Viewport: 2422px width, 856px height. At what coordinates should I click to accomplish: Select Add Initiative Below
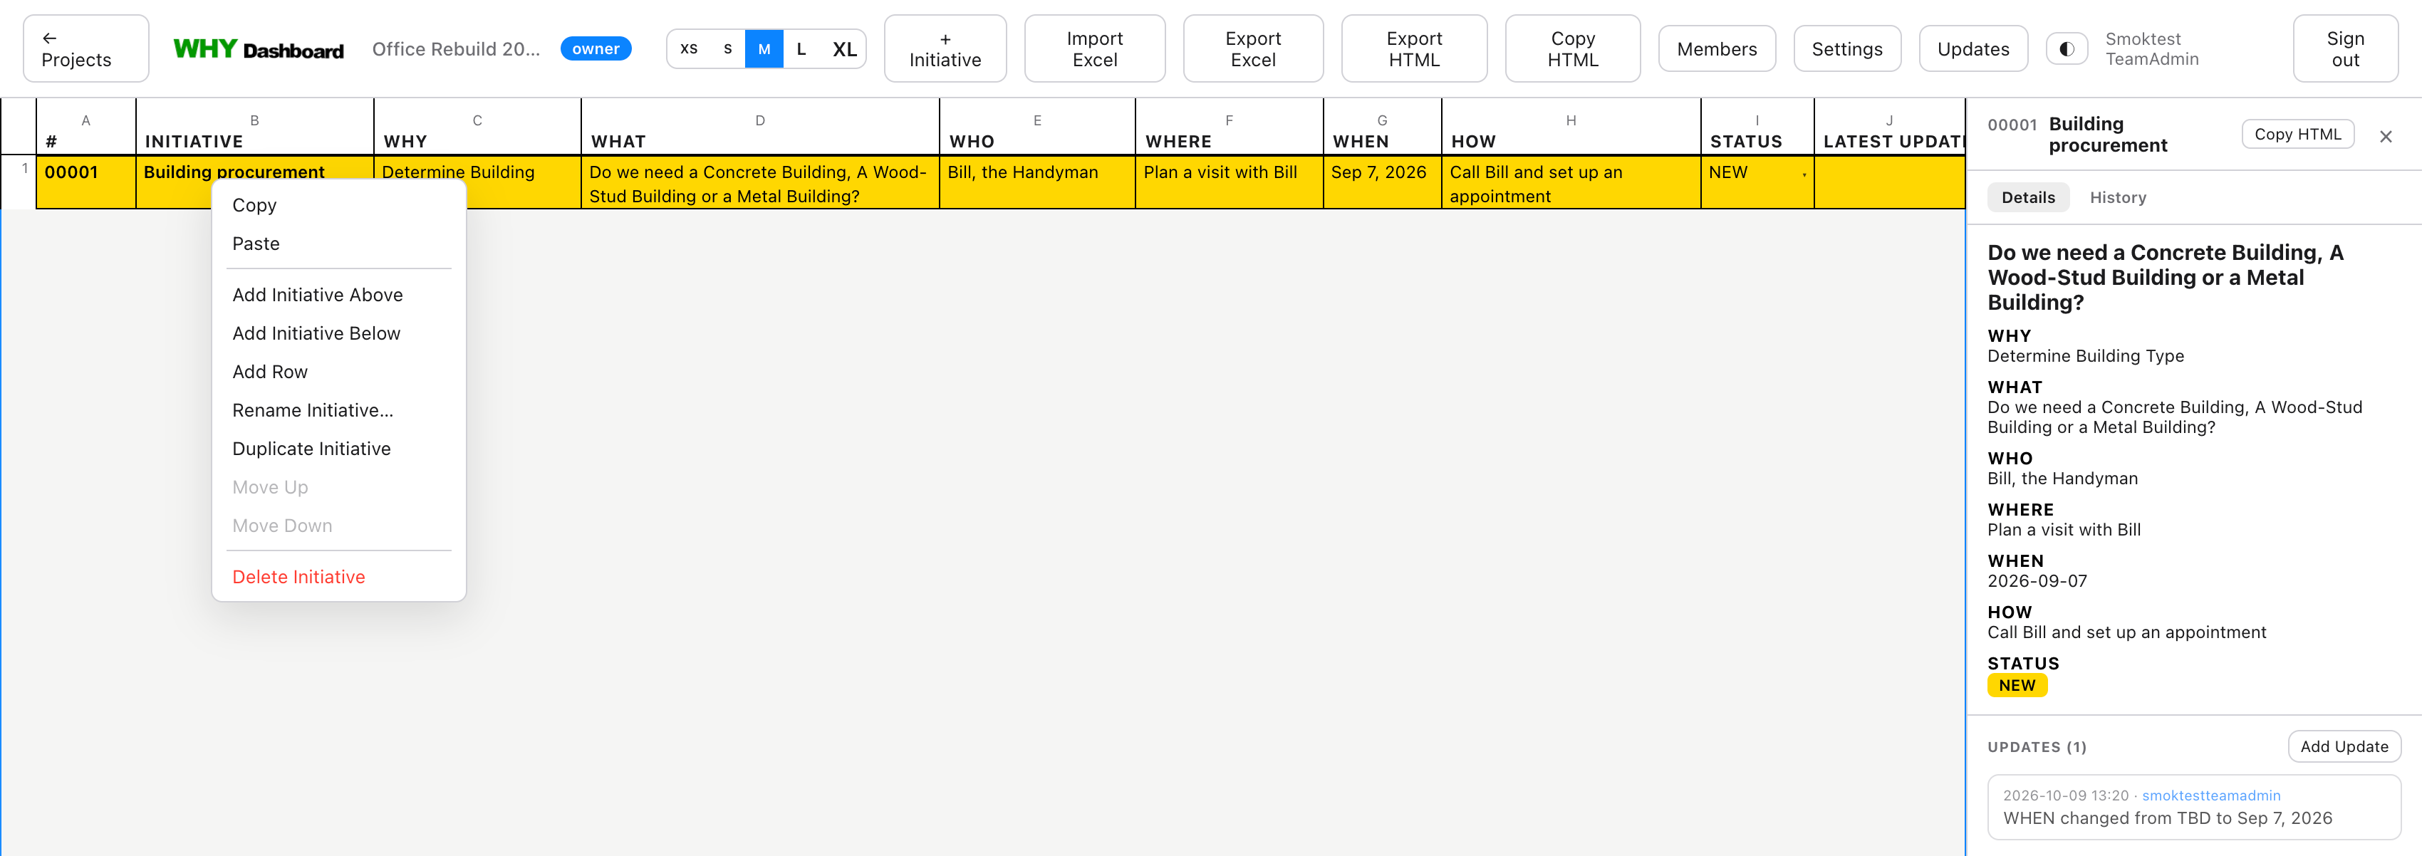[x=338, y=333]
